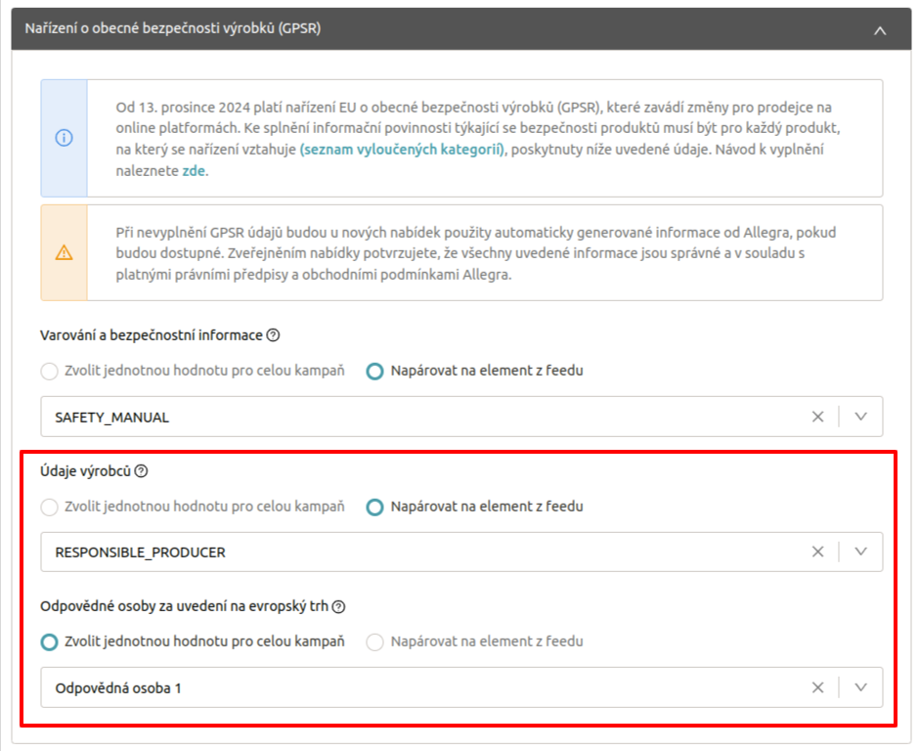Expand the RESPONSIBLE_PRODUCER dropdown arrow
The image size is (919, 751).
[x=860, y=552]
